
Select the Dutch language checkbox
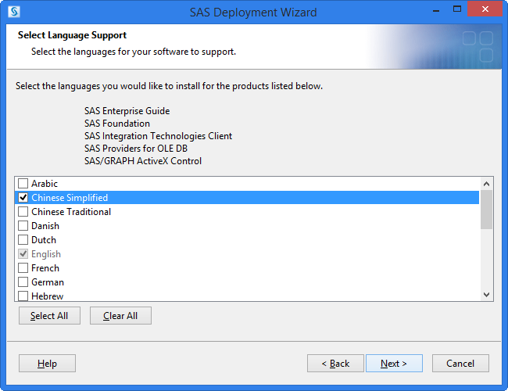[23, 240]
